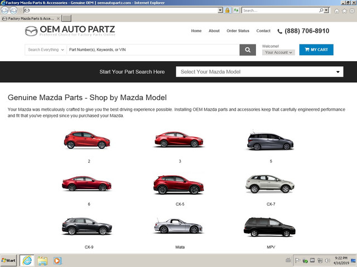
Task: Open the About page link
Action: click(x=214, y=31)
